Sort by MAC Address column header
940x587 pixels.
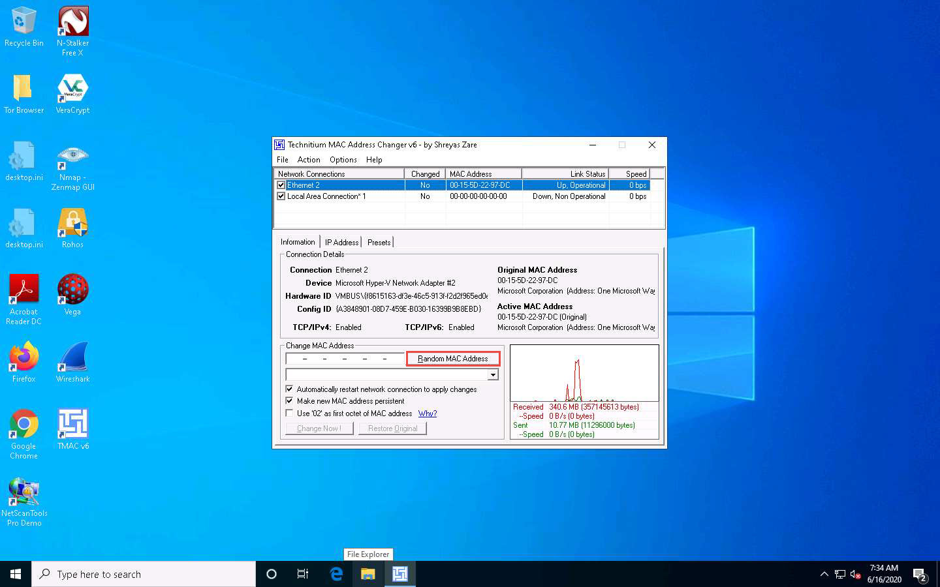click(484, 174)
